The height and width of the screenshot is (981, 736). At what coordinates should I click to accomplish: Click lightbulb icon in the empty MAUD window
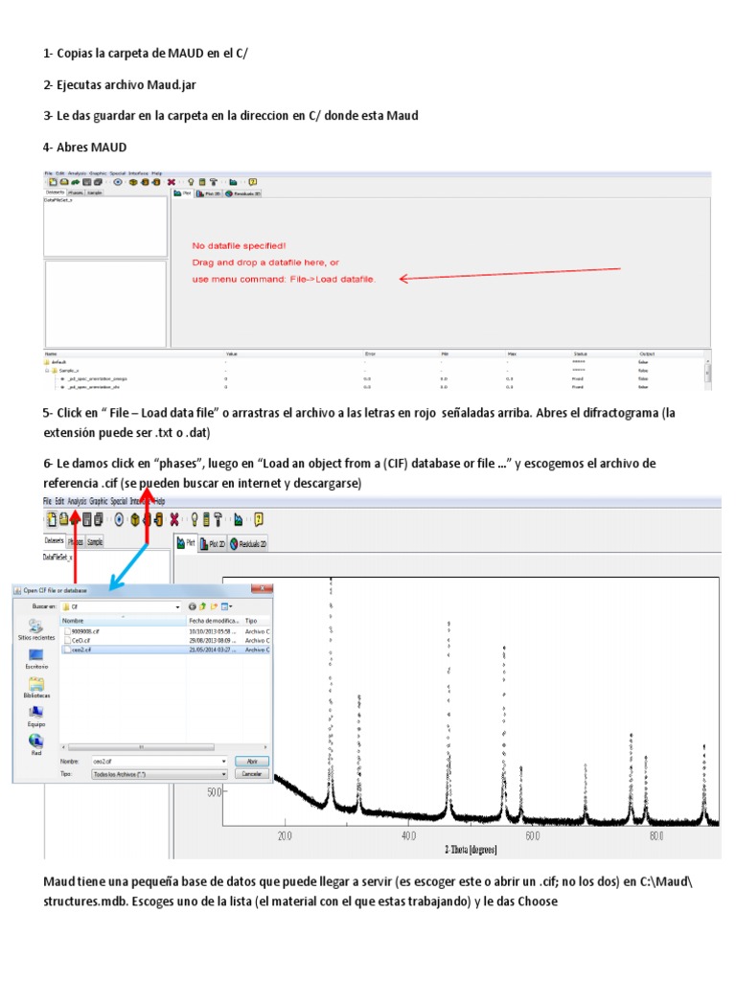coord(191,182)
